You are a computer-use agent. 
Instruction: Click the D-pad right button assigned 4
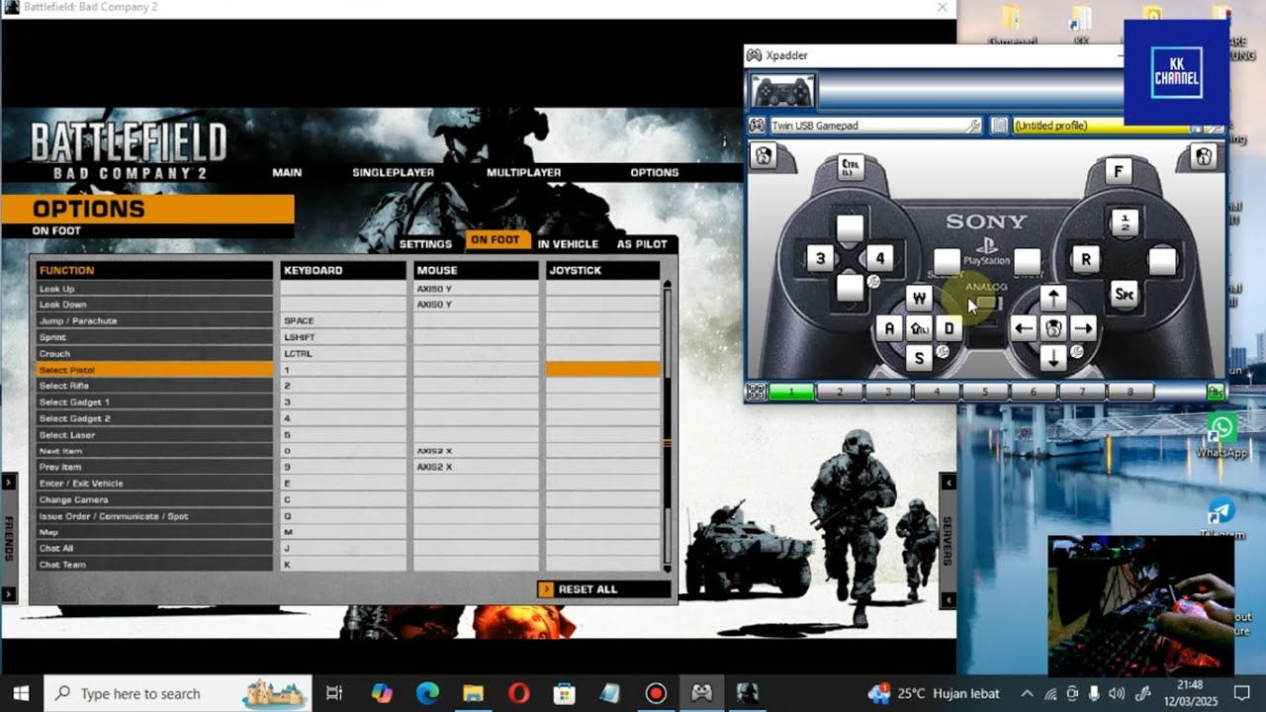click(x=880, y=259)
